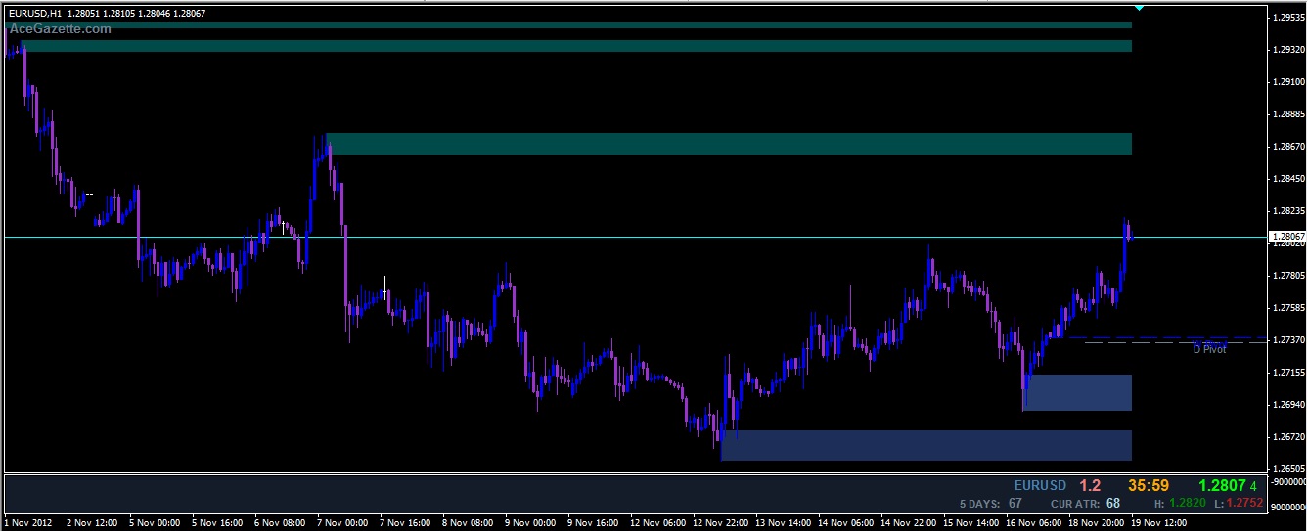Select the lower blue demand zone near 1.26720
Image resolution: width=1308 pixels, height=531 pixels.
[x=926, y=445]
